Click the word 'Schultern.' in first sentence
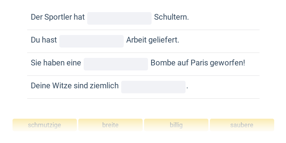This screenshot has height=143, width=286. tap(171, 17)
